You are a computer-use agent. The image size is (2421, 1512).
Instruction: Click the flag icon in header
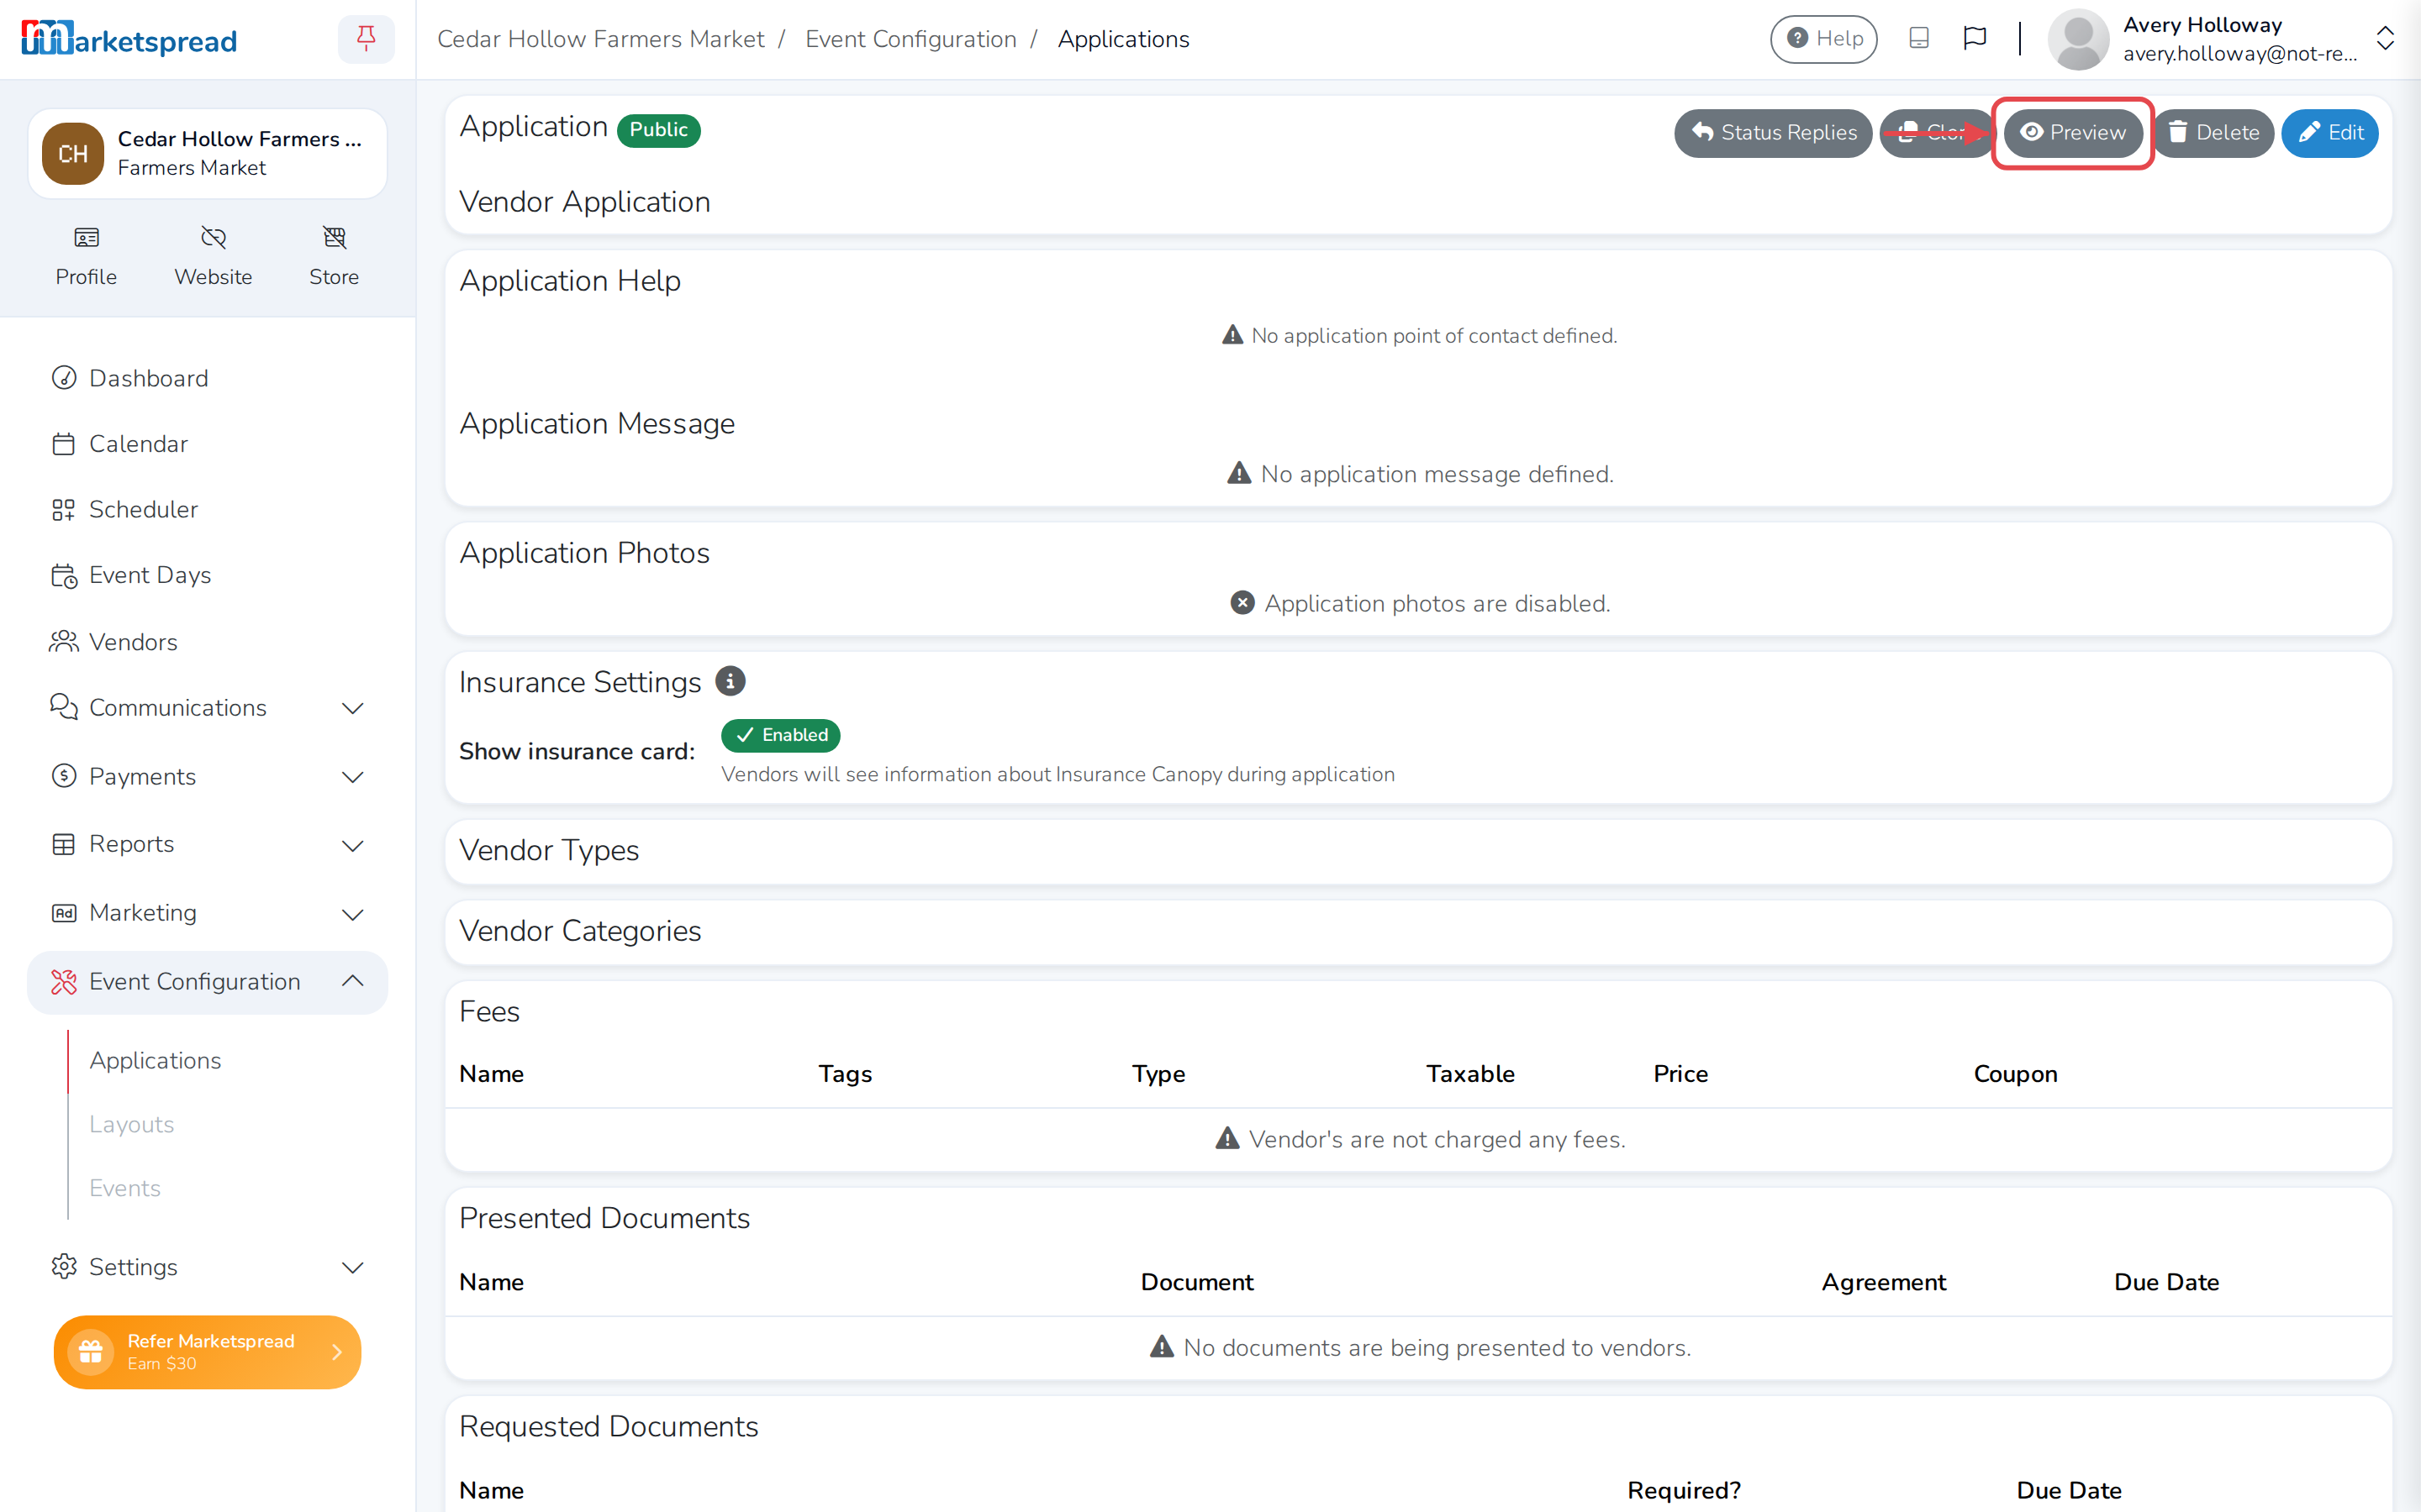click(1975, 38)
